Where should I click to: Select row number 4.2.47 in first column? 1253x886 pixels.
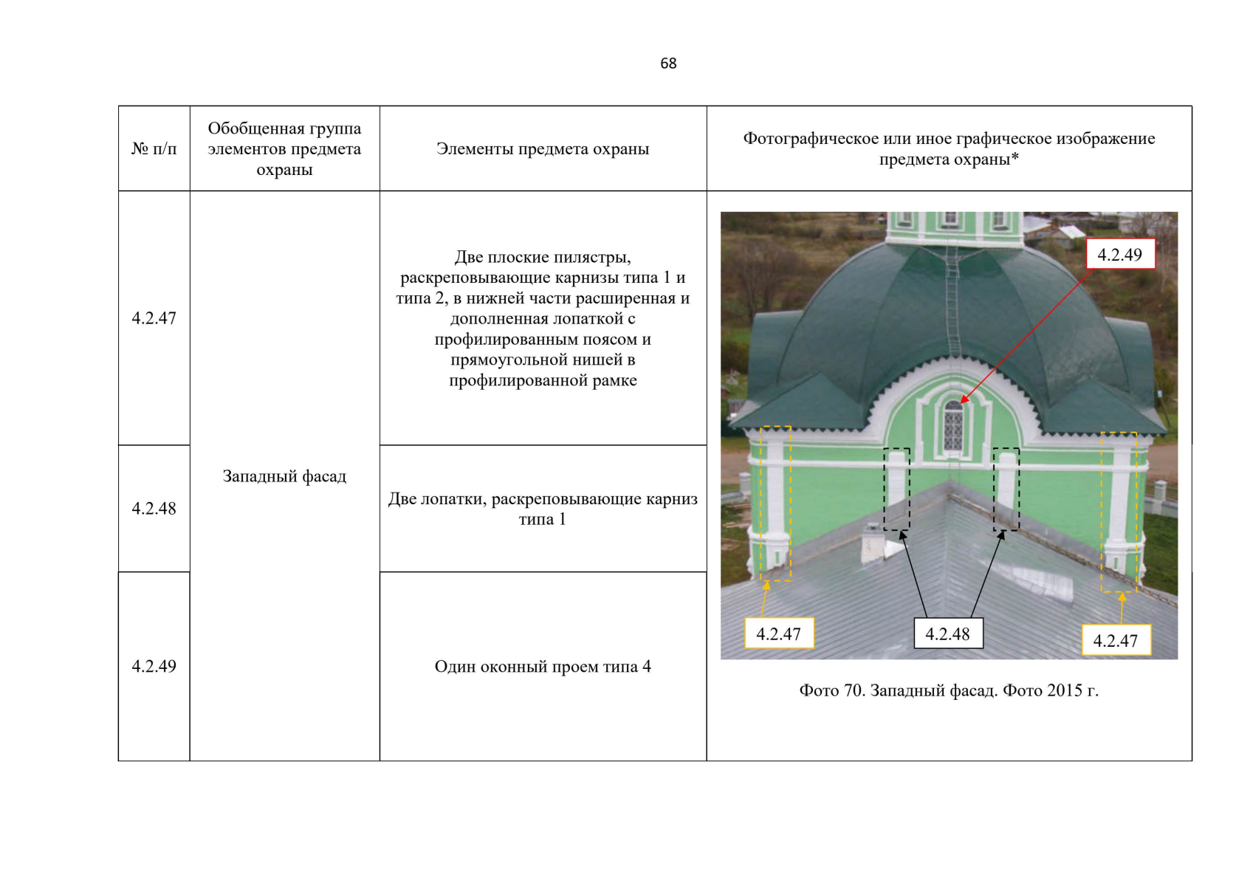(x=154, y=318)
